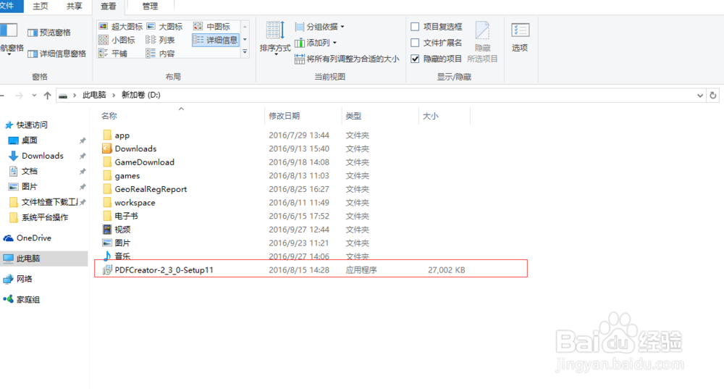Open Documents in the sidebar
This screenshot has width=724, height=389.
point(24,171)
